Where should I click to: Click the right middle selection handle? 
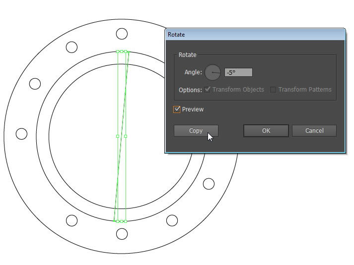tap(126, 136)
